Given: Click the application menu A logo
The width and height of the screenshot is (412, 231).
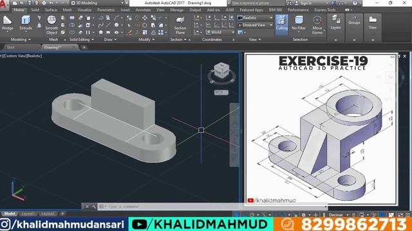Looking at the screenshot, I should pyautogui.click(x=5, y=4).
